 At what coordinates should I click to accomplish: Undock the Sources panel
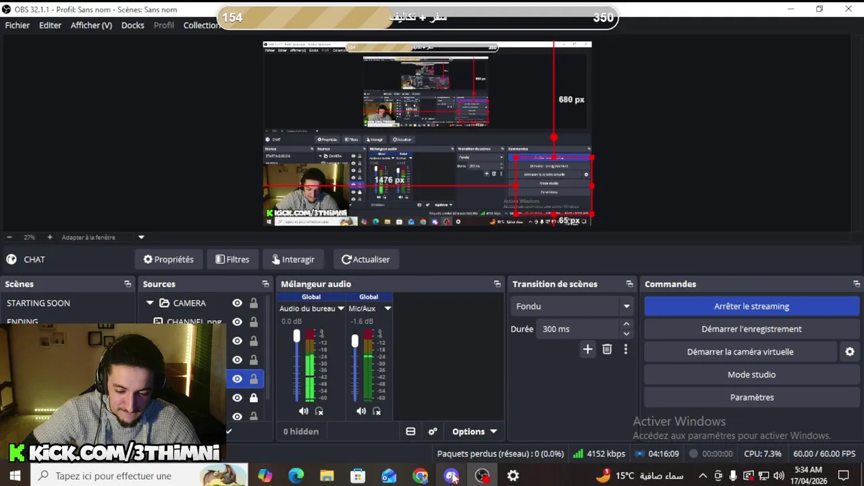265,284
